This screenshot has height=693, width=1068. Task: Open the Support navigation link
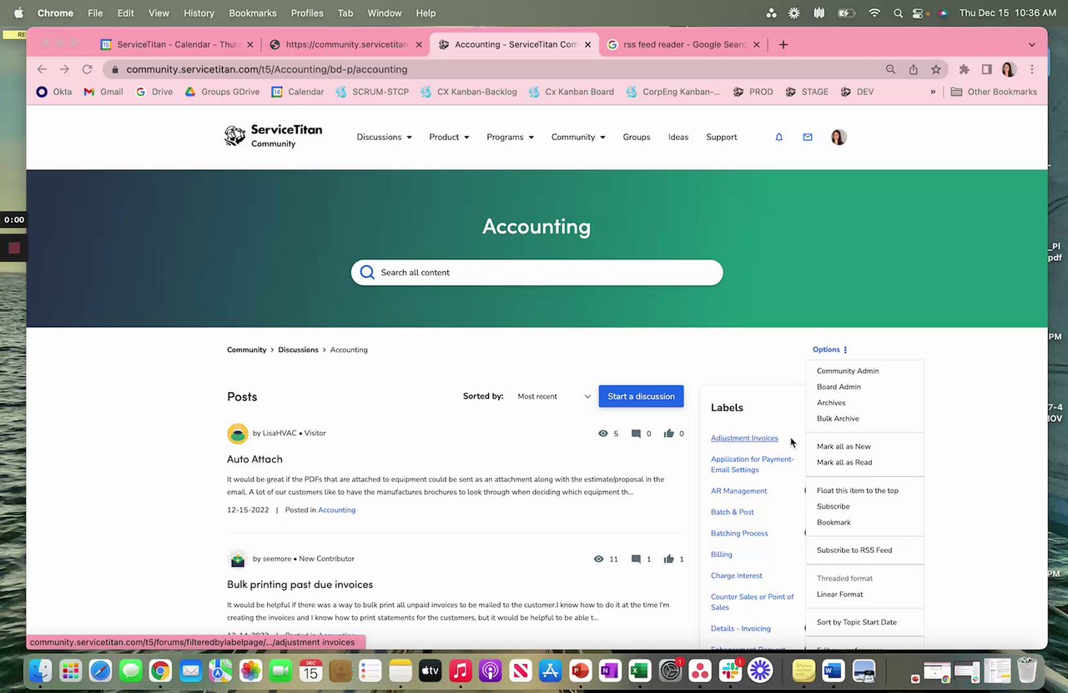pyautogui.click(x=722, y=137)
